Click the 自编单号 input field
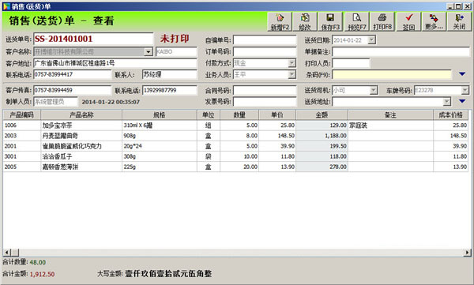Viewport: 474px width, 285px height. tap(265, 40)
